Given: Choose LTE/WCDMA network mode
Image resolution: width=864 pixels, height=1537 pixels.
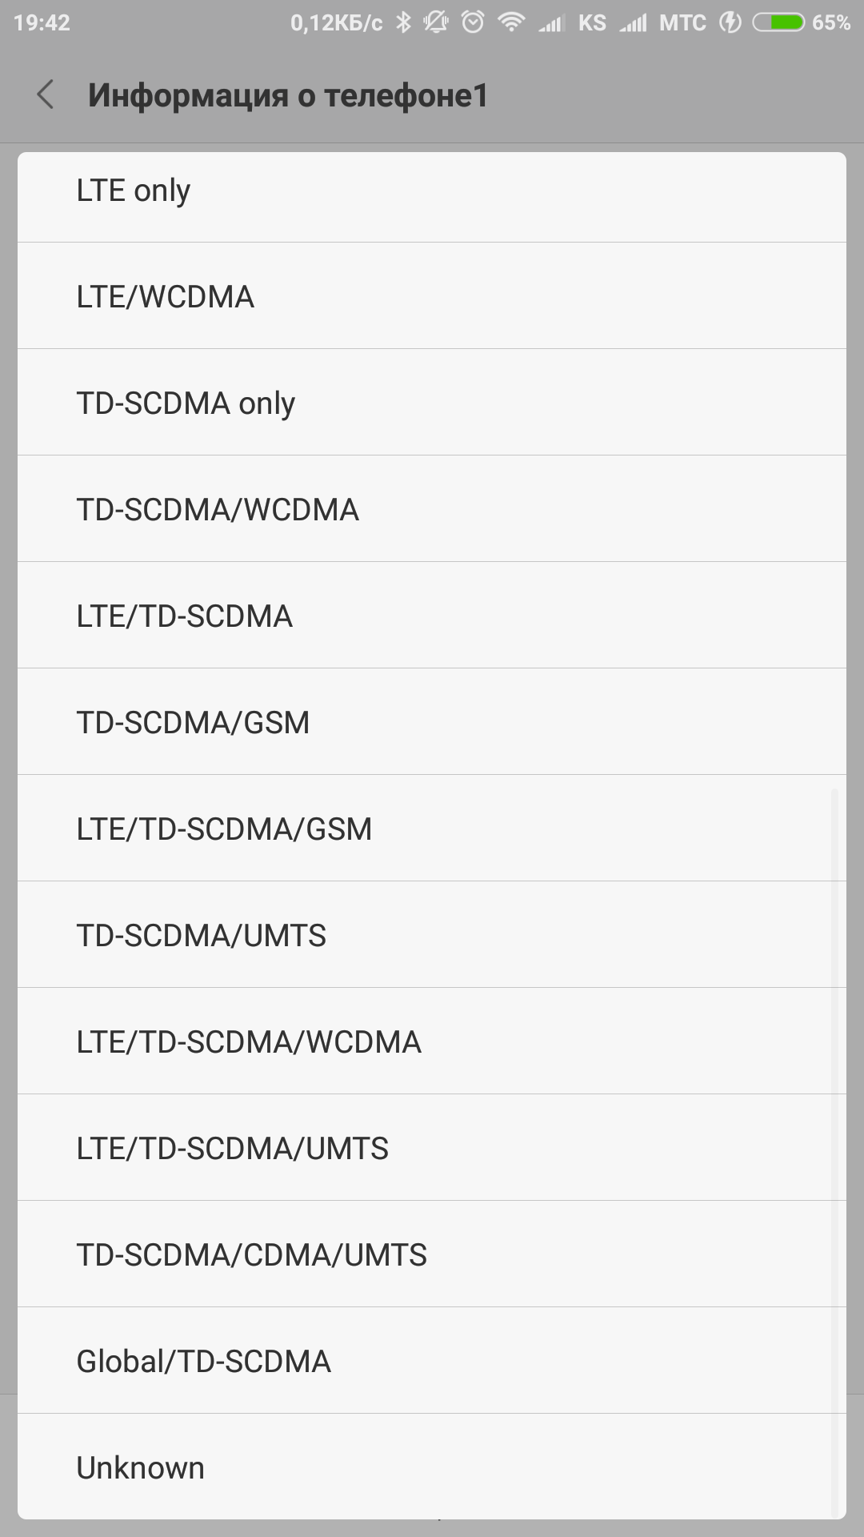Looking at the screenshot, I should click(x=432, y=296).
